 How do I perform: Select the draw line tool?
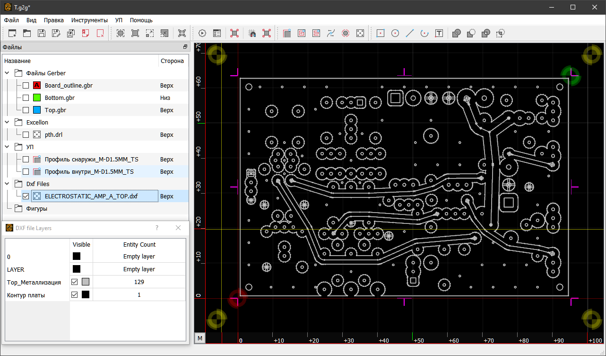[410, 33]
